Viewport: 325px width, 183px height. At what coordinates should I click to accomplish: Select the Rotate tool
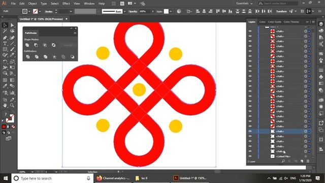pyautogui.click(x=5, y=62)
